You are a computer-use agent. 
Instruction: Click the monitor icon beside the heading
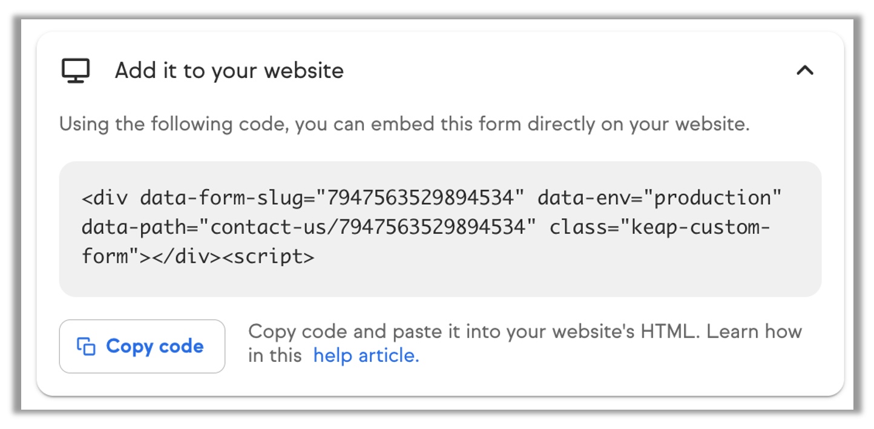[76, 71]
